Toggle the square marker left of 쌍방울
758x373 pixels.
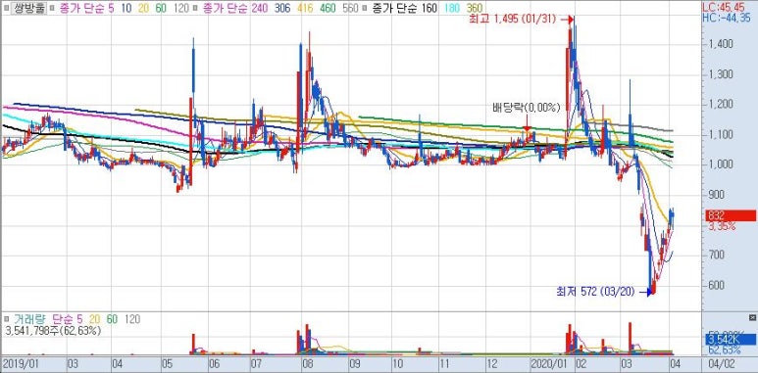click(x=5, y=8)
